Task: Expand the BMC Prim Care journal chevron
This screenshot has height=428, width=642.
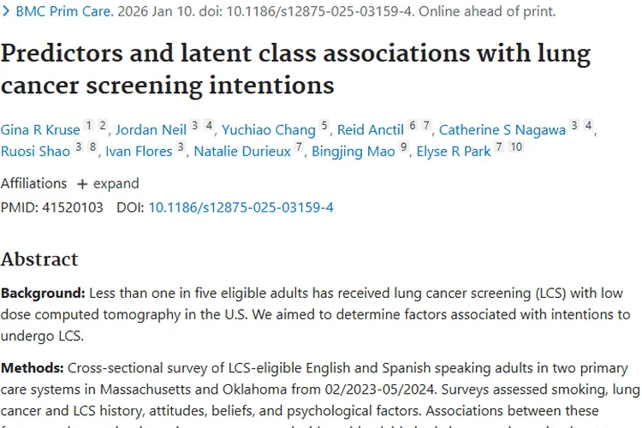Action: pyautogui.click(x=7, y=12)
